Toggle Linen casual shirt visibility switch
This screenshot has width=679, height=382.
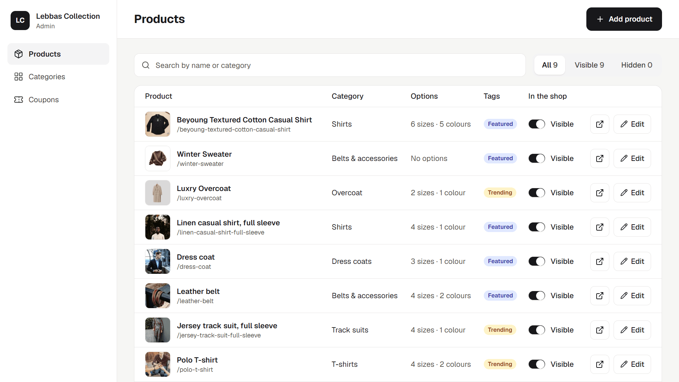coord(536,227)
